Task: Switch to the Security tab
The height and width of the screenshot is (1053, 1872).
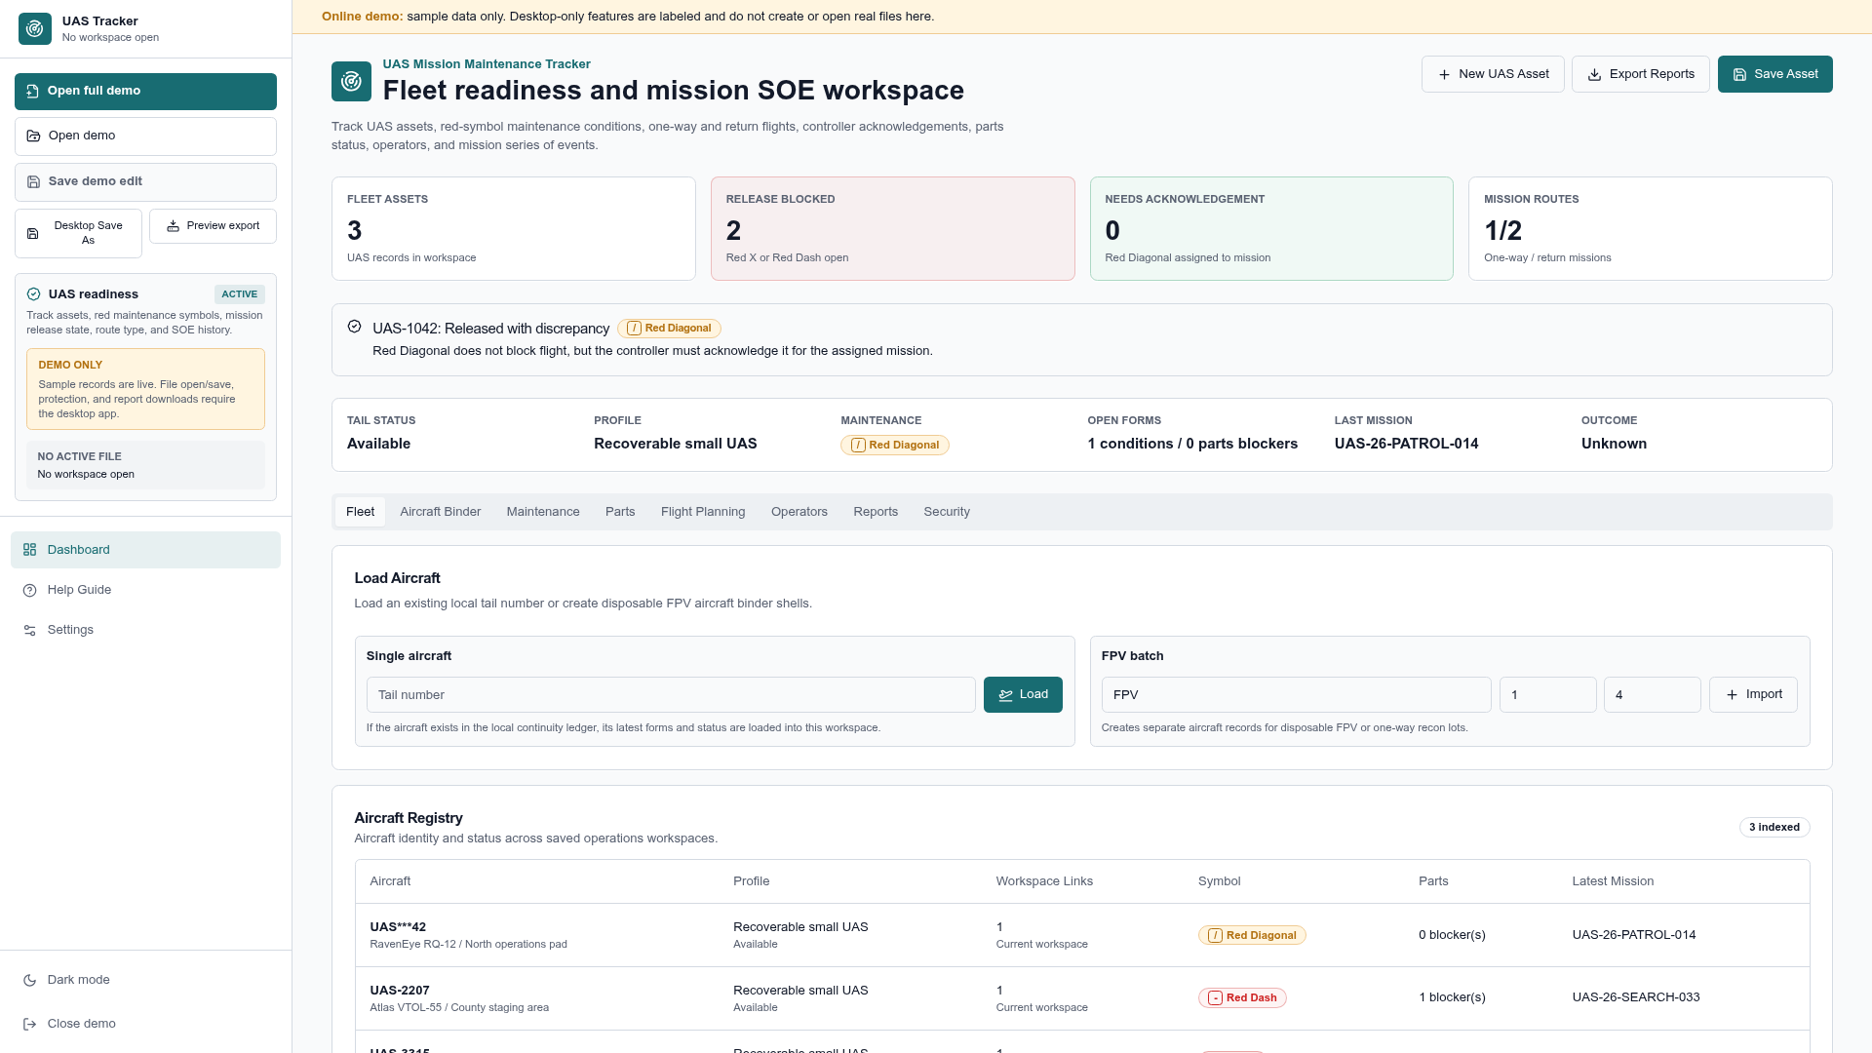Action: tap(947, 512)
